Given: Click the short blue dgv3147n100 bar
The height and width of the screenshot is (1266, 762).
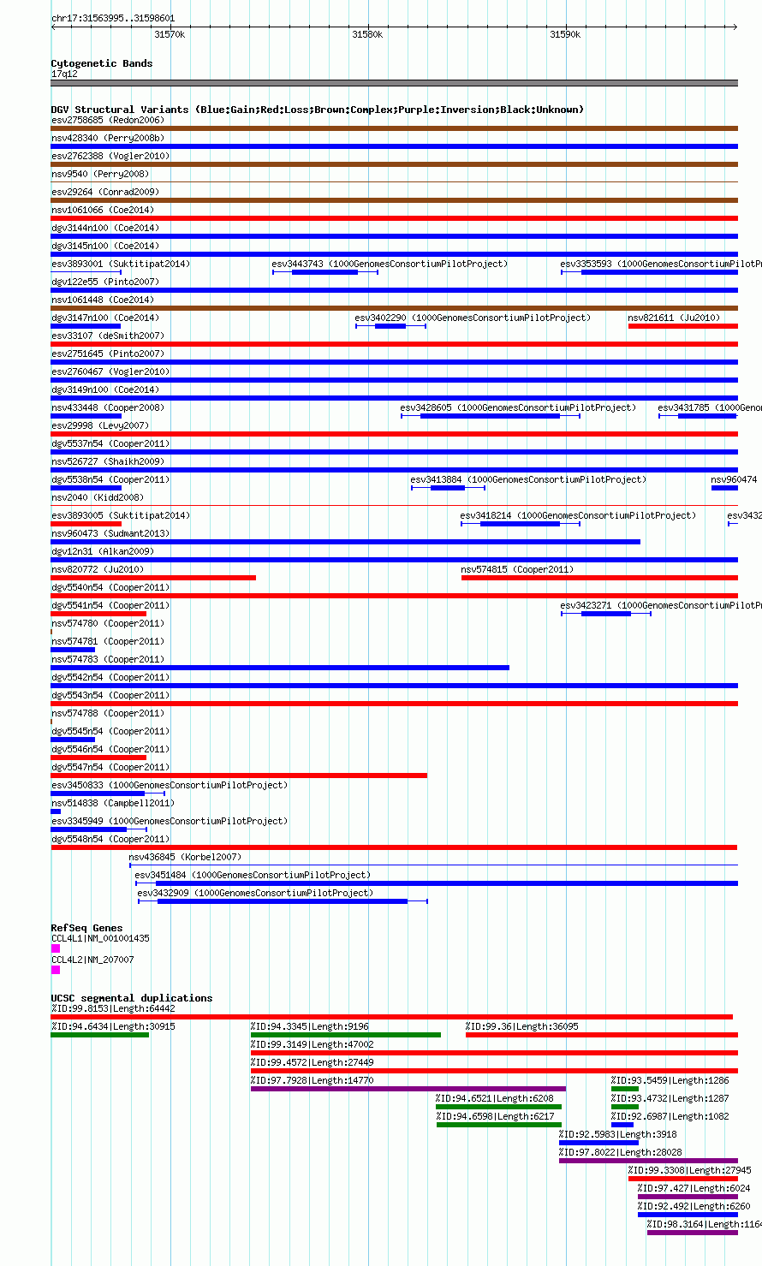Looking at the screenshot, I should point(86,326).
